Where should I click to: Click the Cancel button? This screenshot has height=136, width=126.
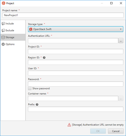(116, 131)
